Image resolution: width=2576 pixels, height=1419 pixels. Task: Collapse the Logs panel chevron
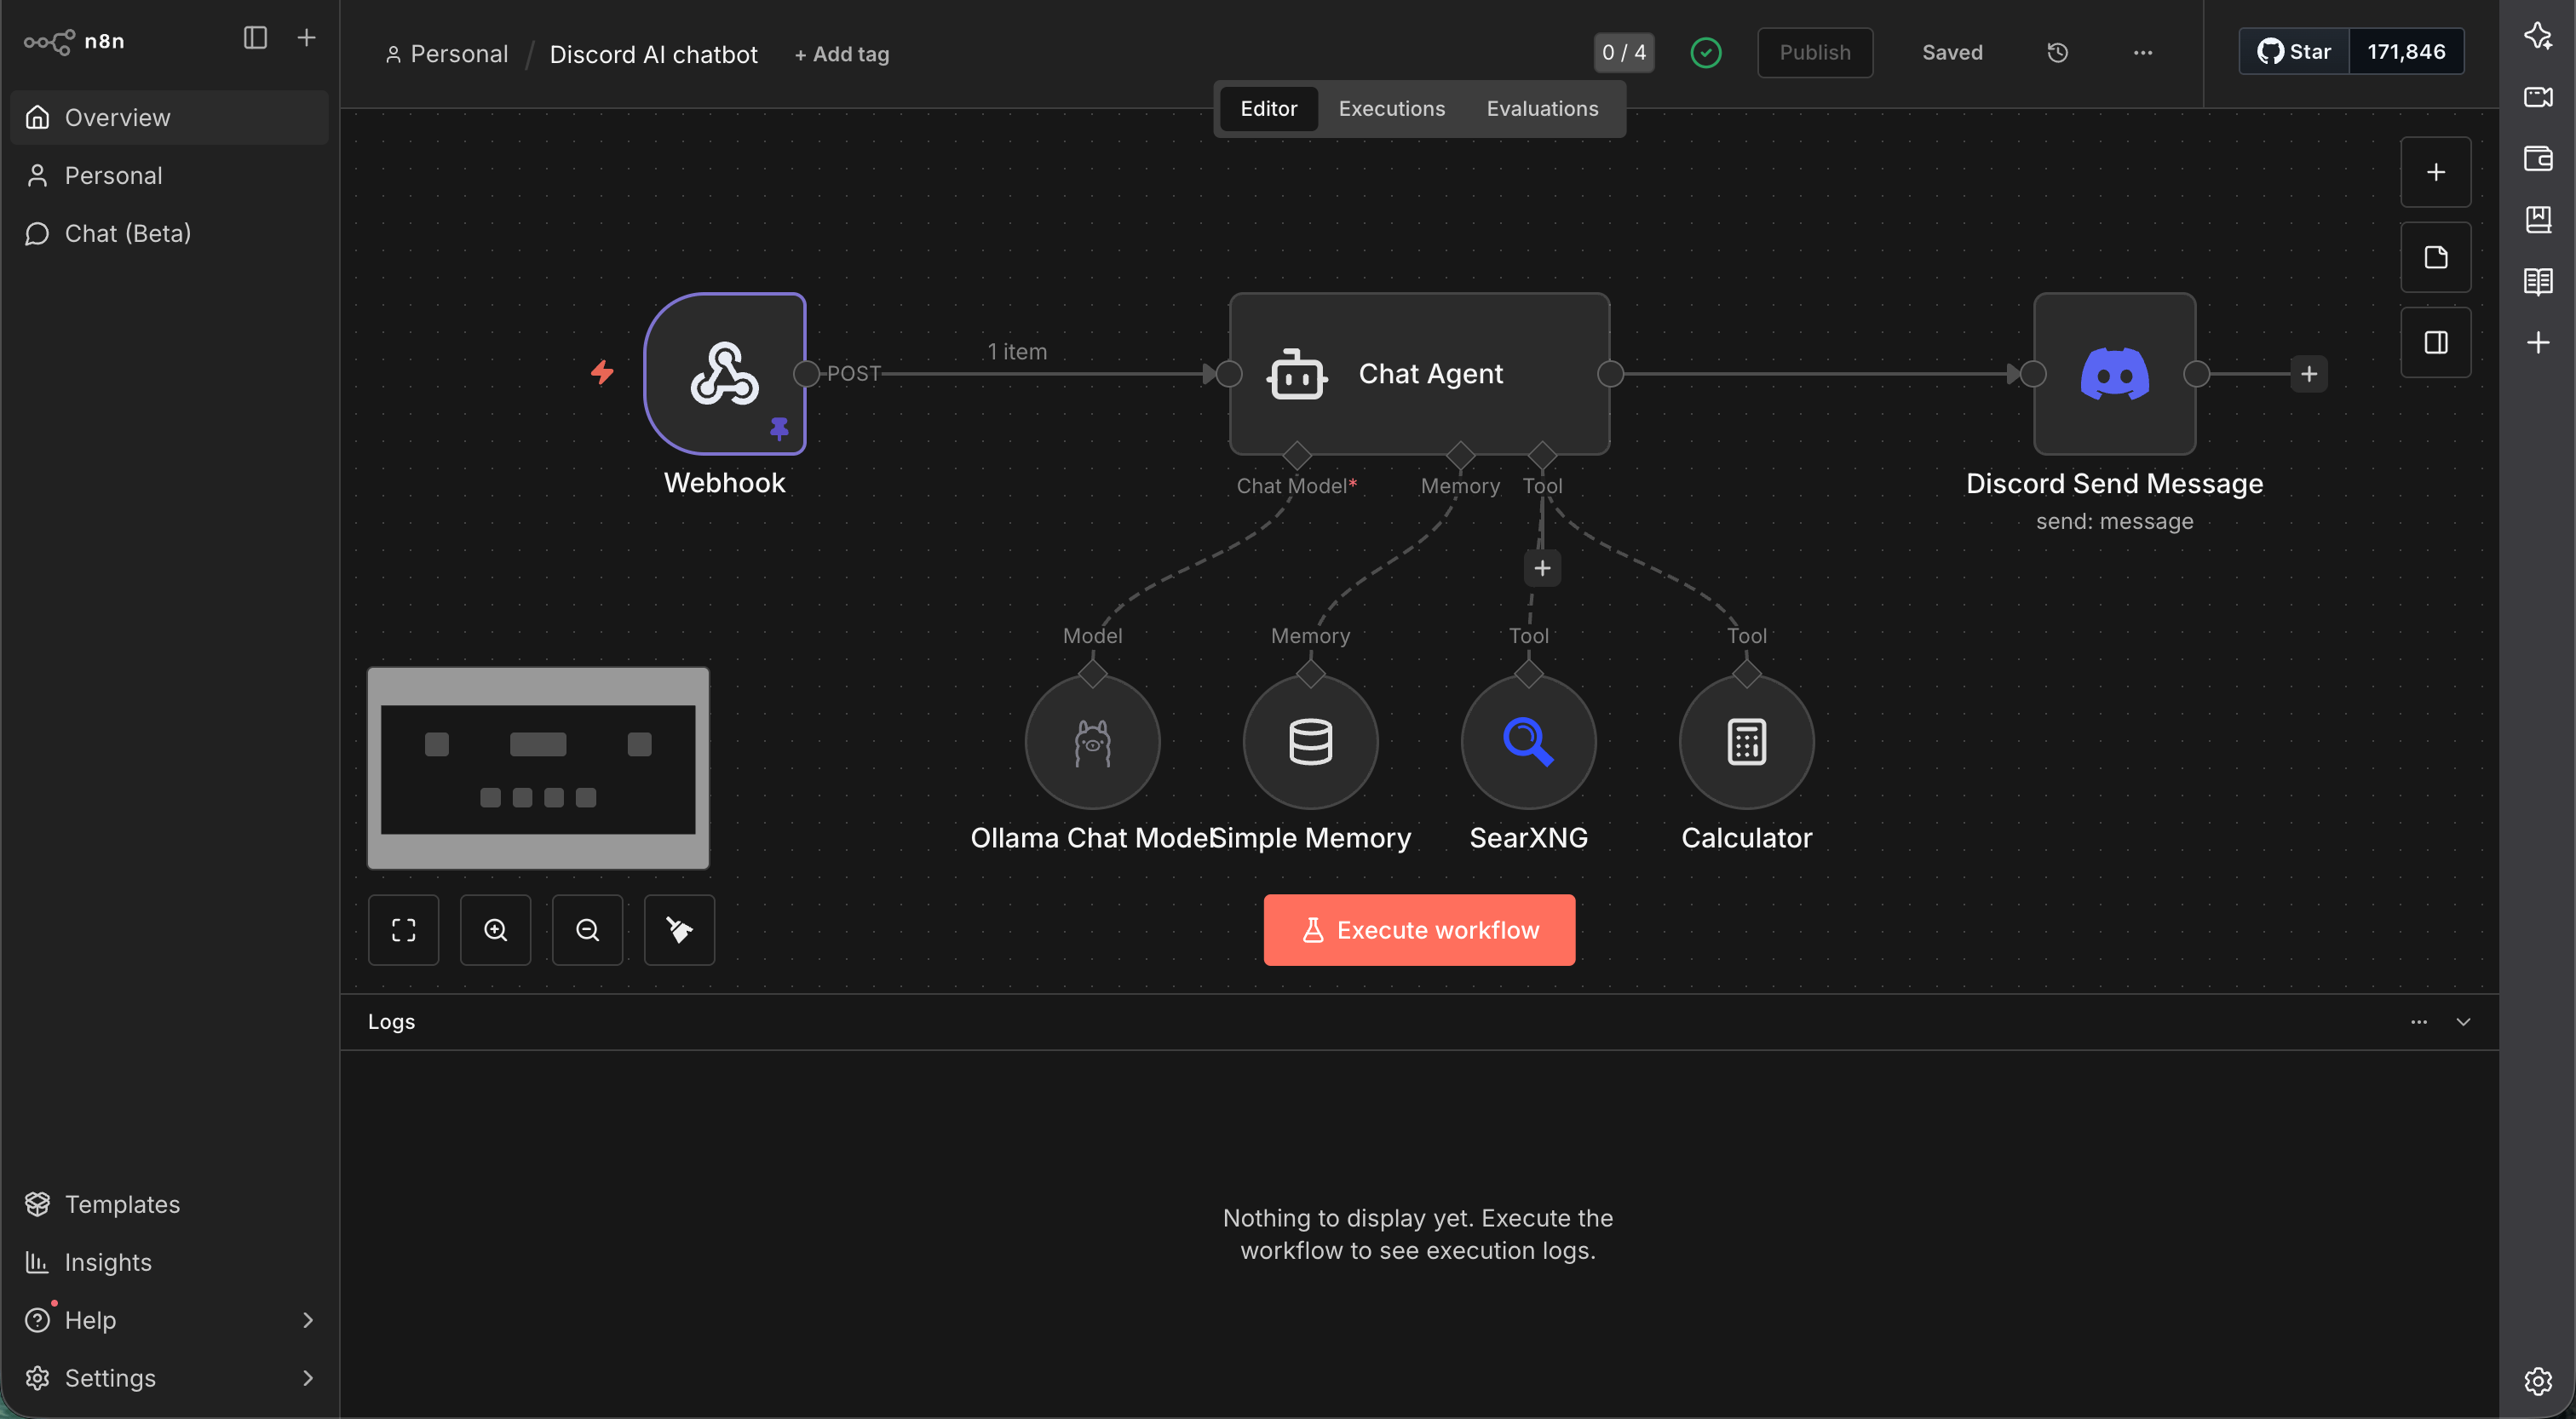click(2463, 1021)
